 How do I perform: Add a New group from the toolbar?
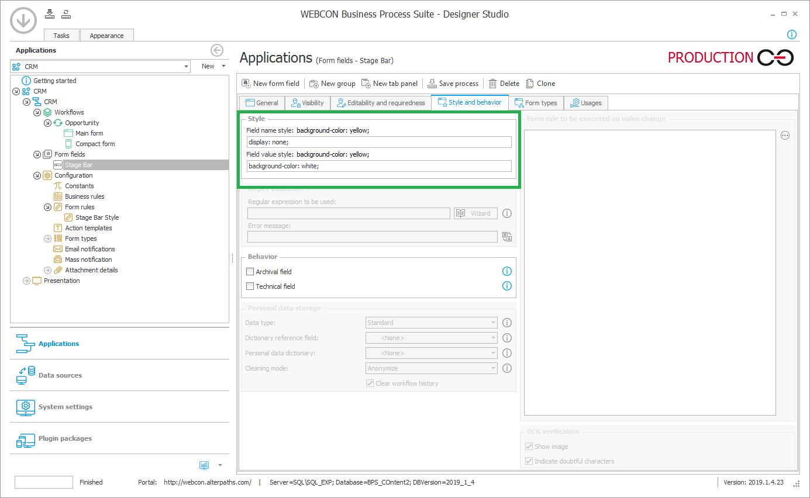(332, 84)
